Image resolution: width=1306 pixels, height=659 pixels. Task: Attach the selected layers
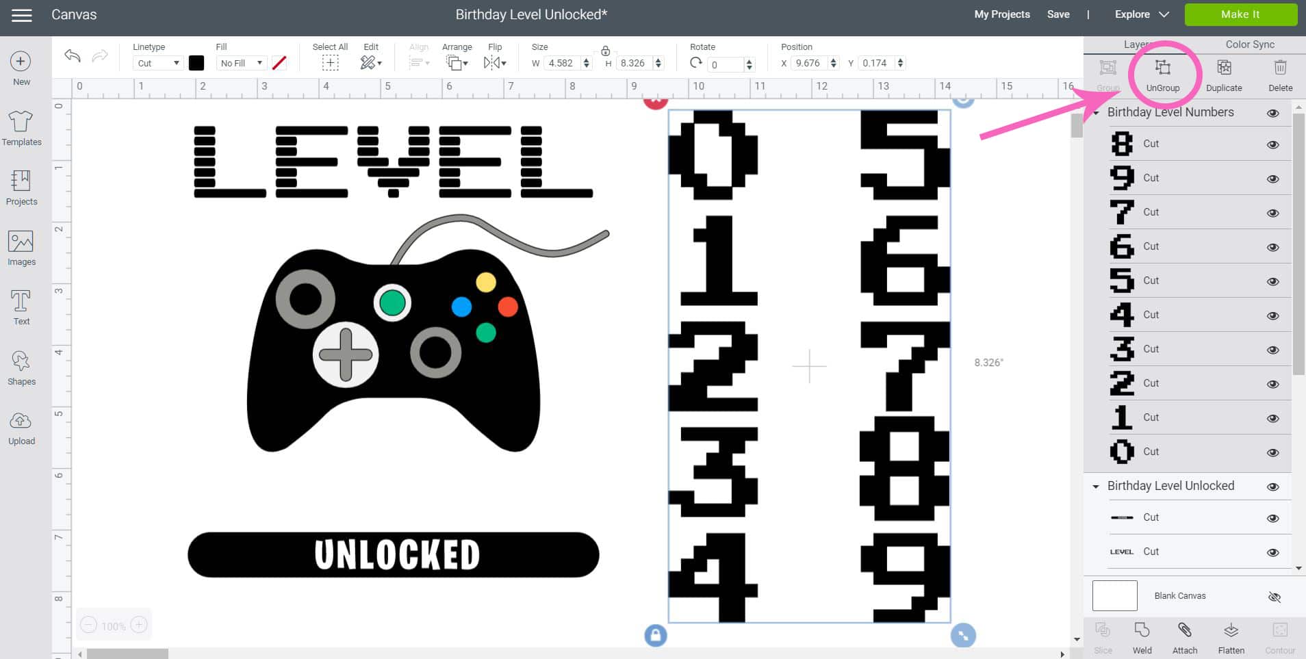(1185, 638)
